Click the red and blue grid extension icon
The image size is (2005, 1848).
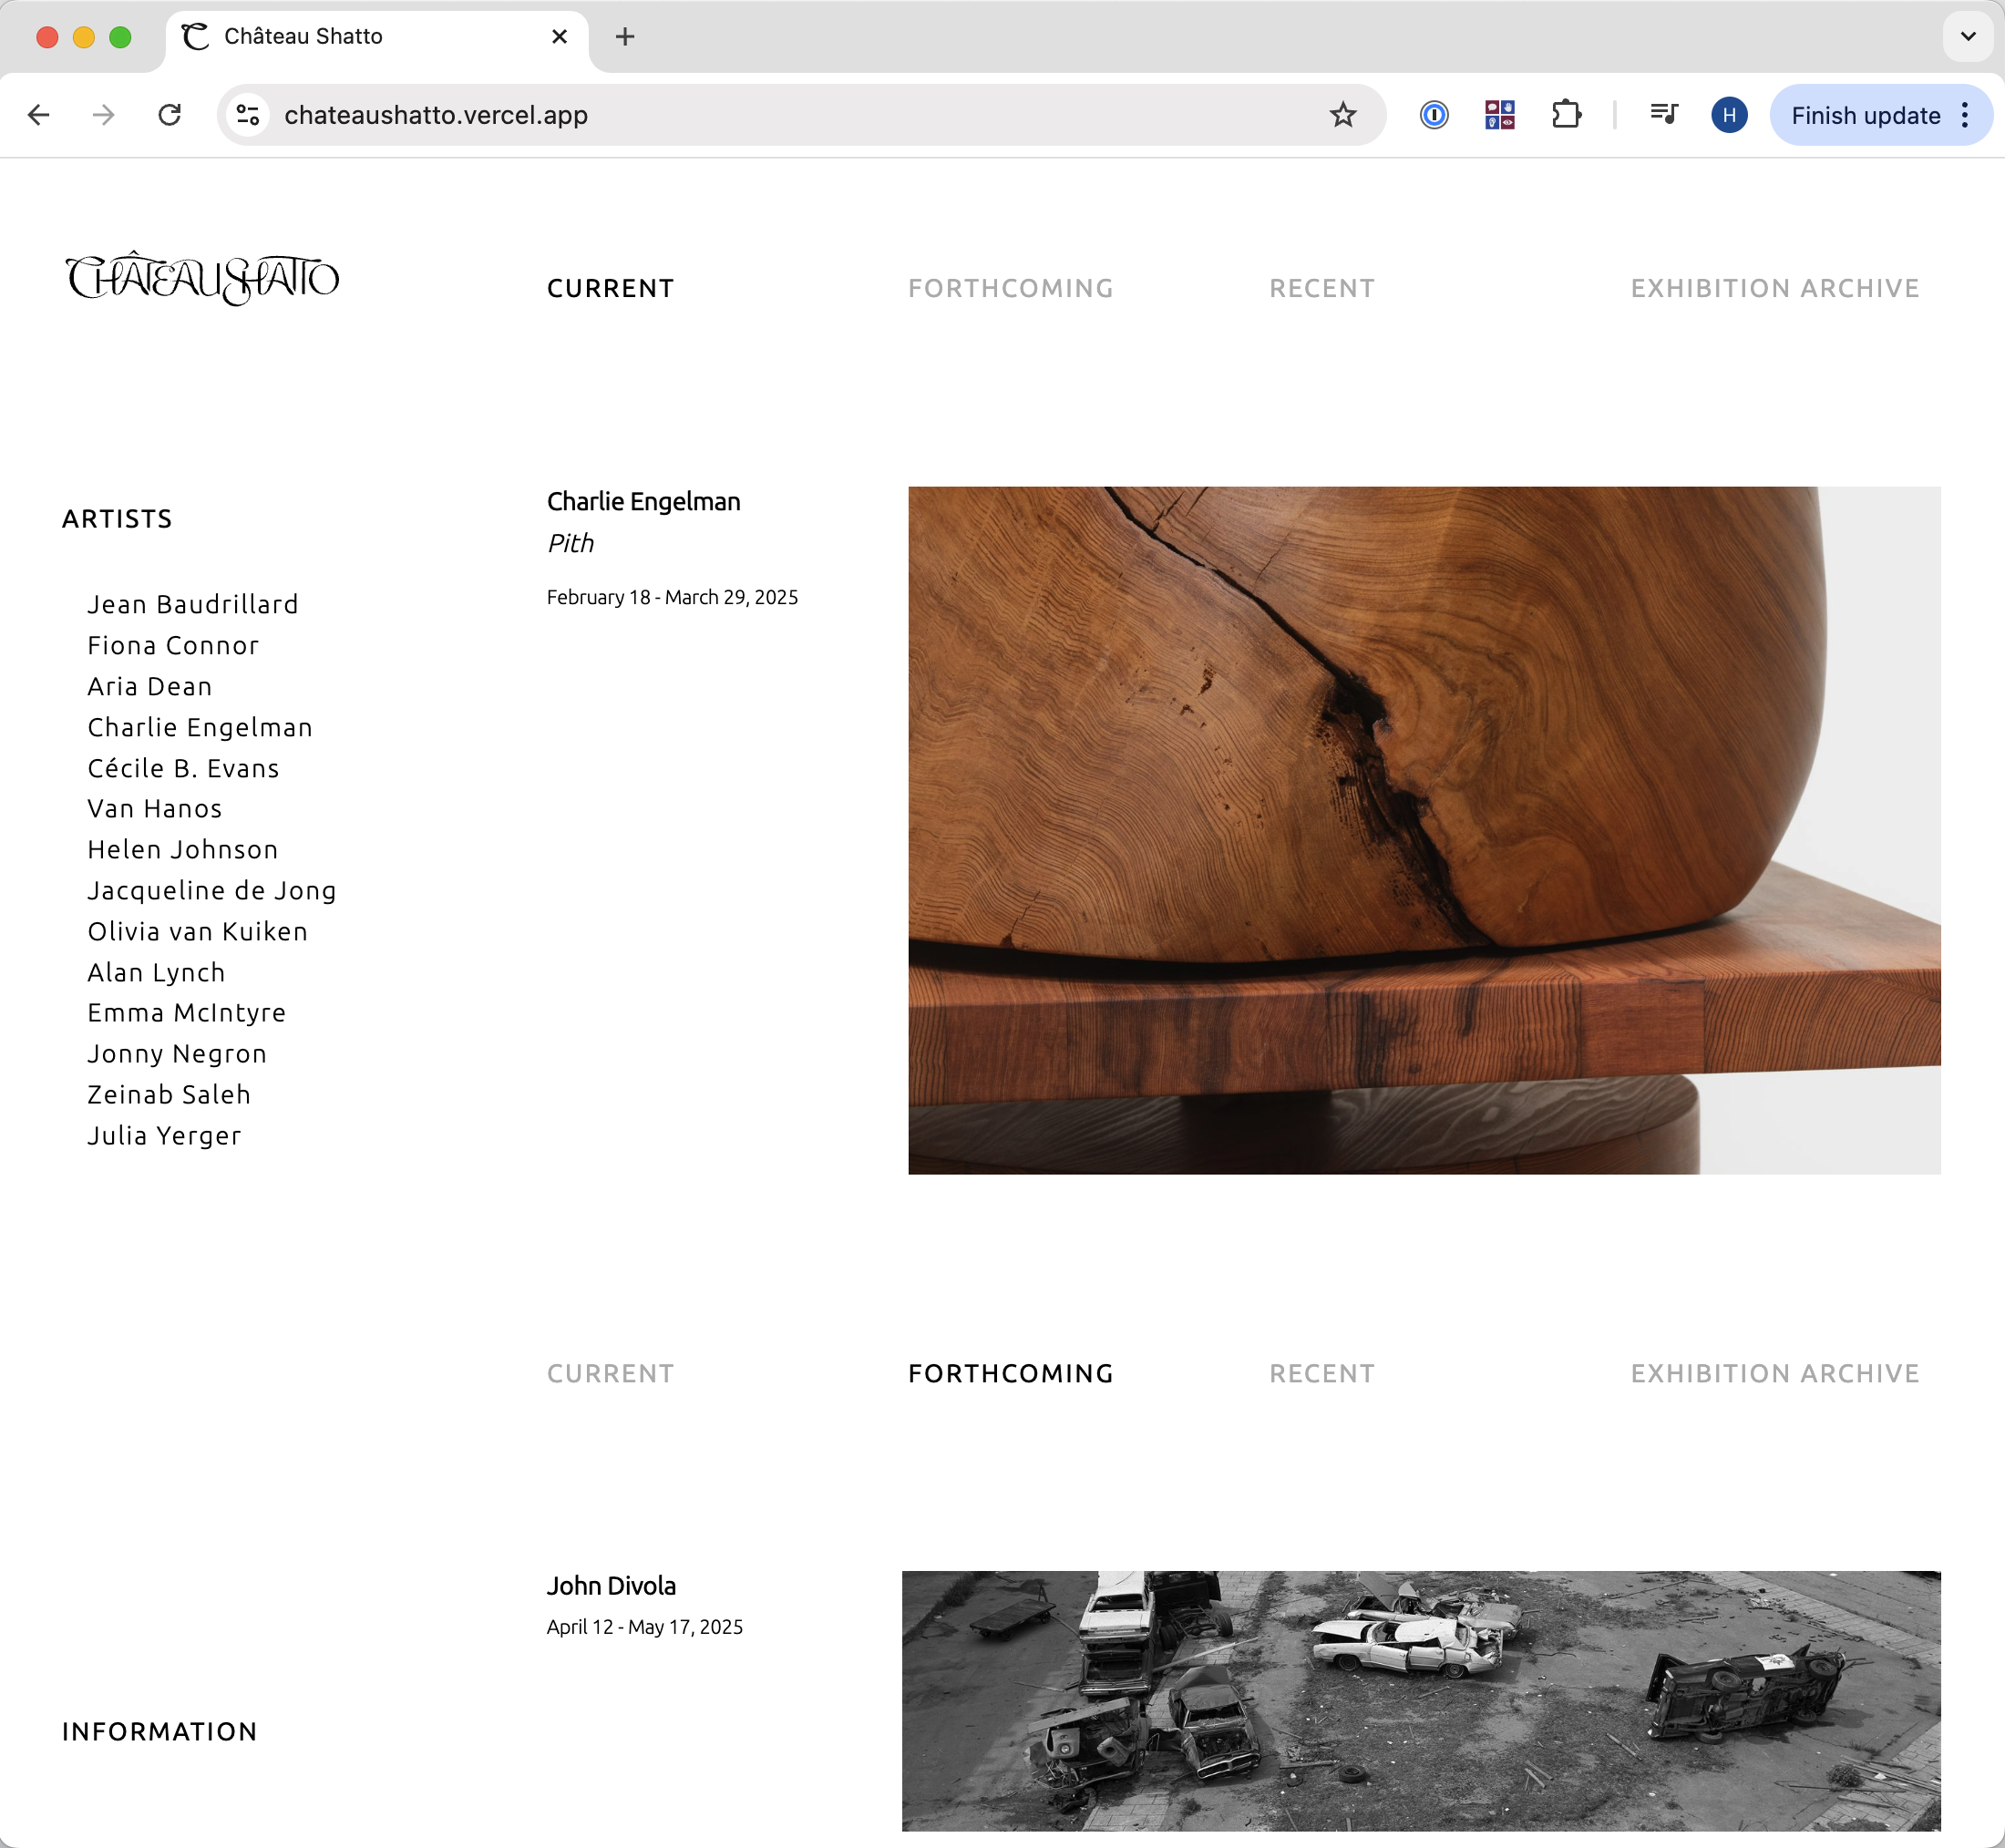(1499, 115)
